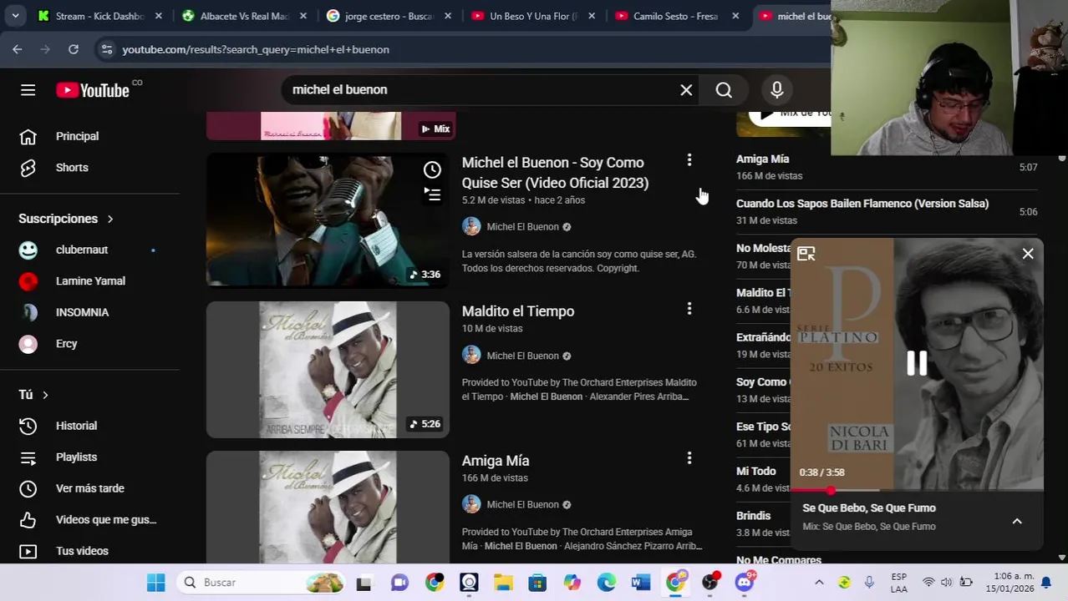Switch to the Stream - Kick Dashboard tab
The height and width of the screenshot is (601, 1068).
tap(100, 16)
